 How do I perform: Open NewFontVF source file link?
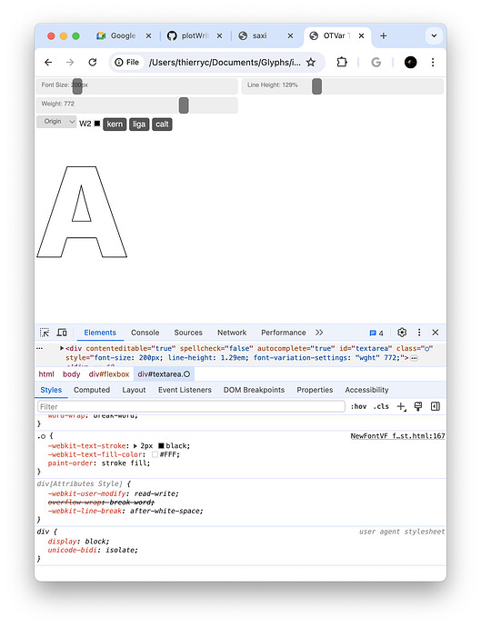[397, 436]
